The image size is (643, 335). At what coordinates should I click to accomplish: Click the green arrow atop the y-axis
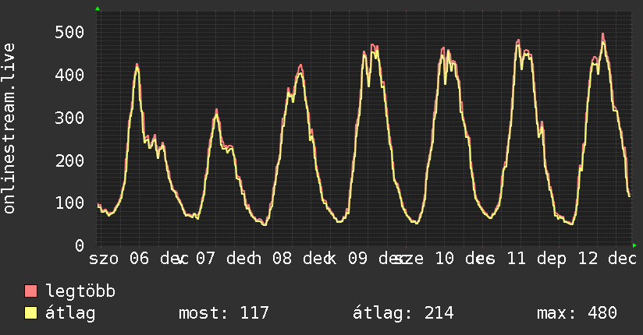(98, 9)
